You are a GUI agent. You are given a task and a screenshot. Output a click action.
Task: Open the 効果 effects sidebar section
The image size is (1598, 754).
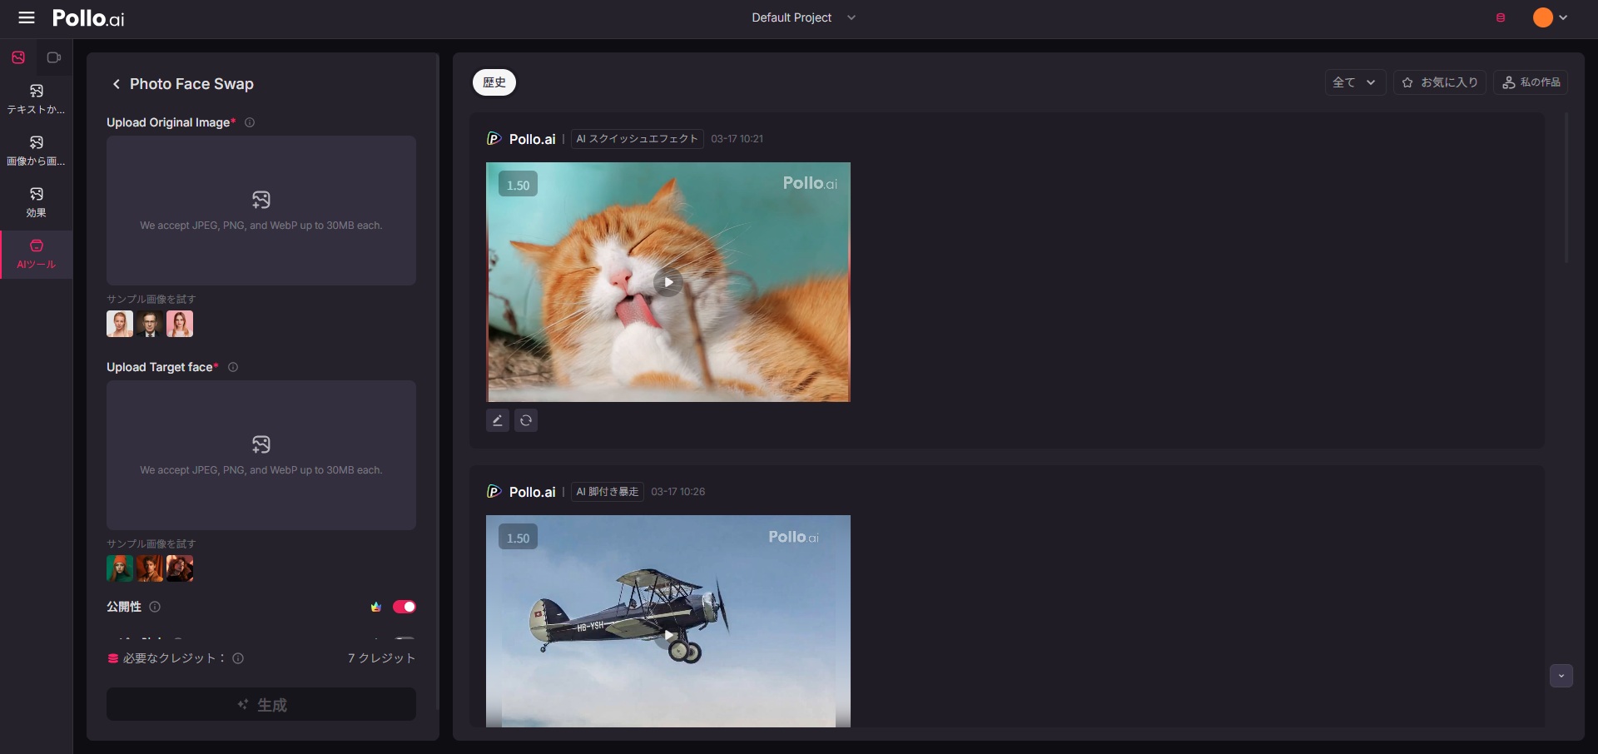(x=36, y=202)
